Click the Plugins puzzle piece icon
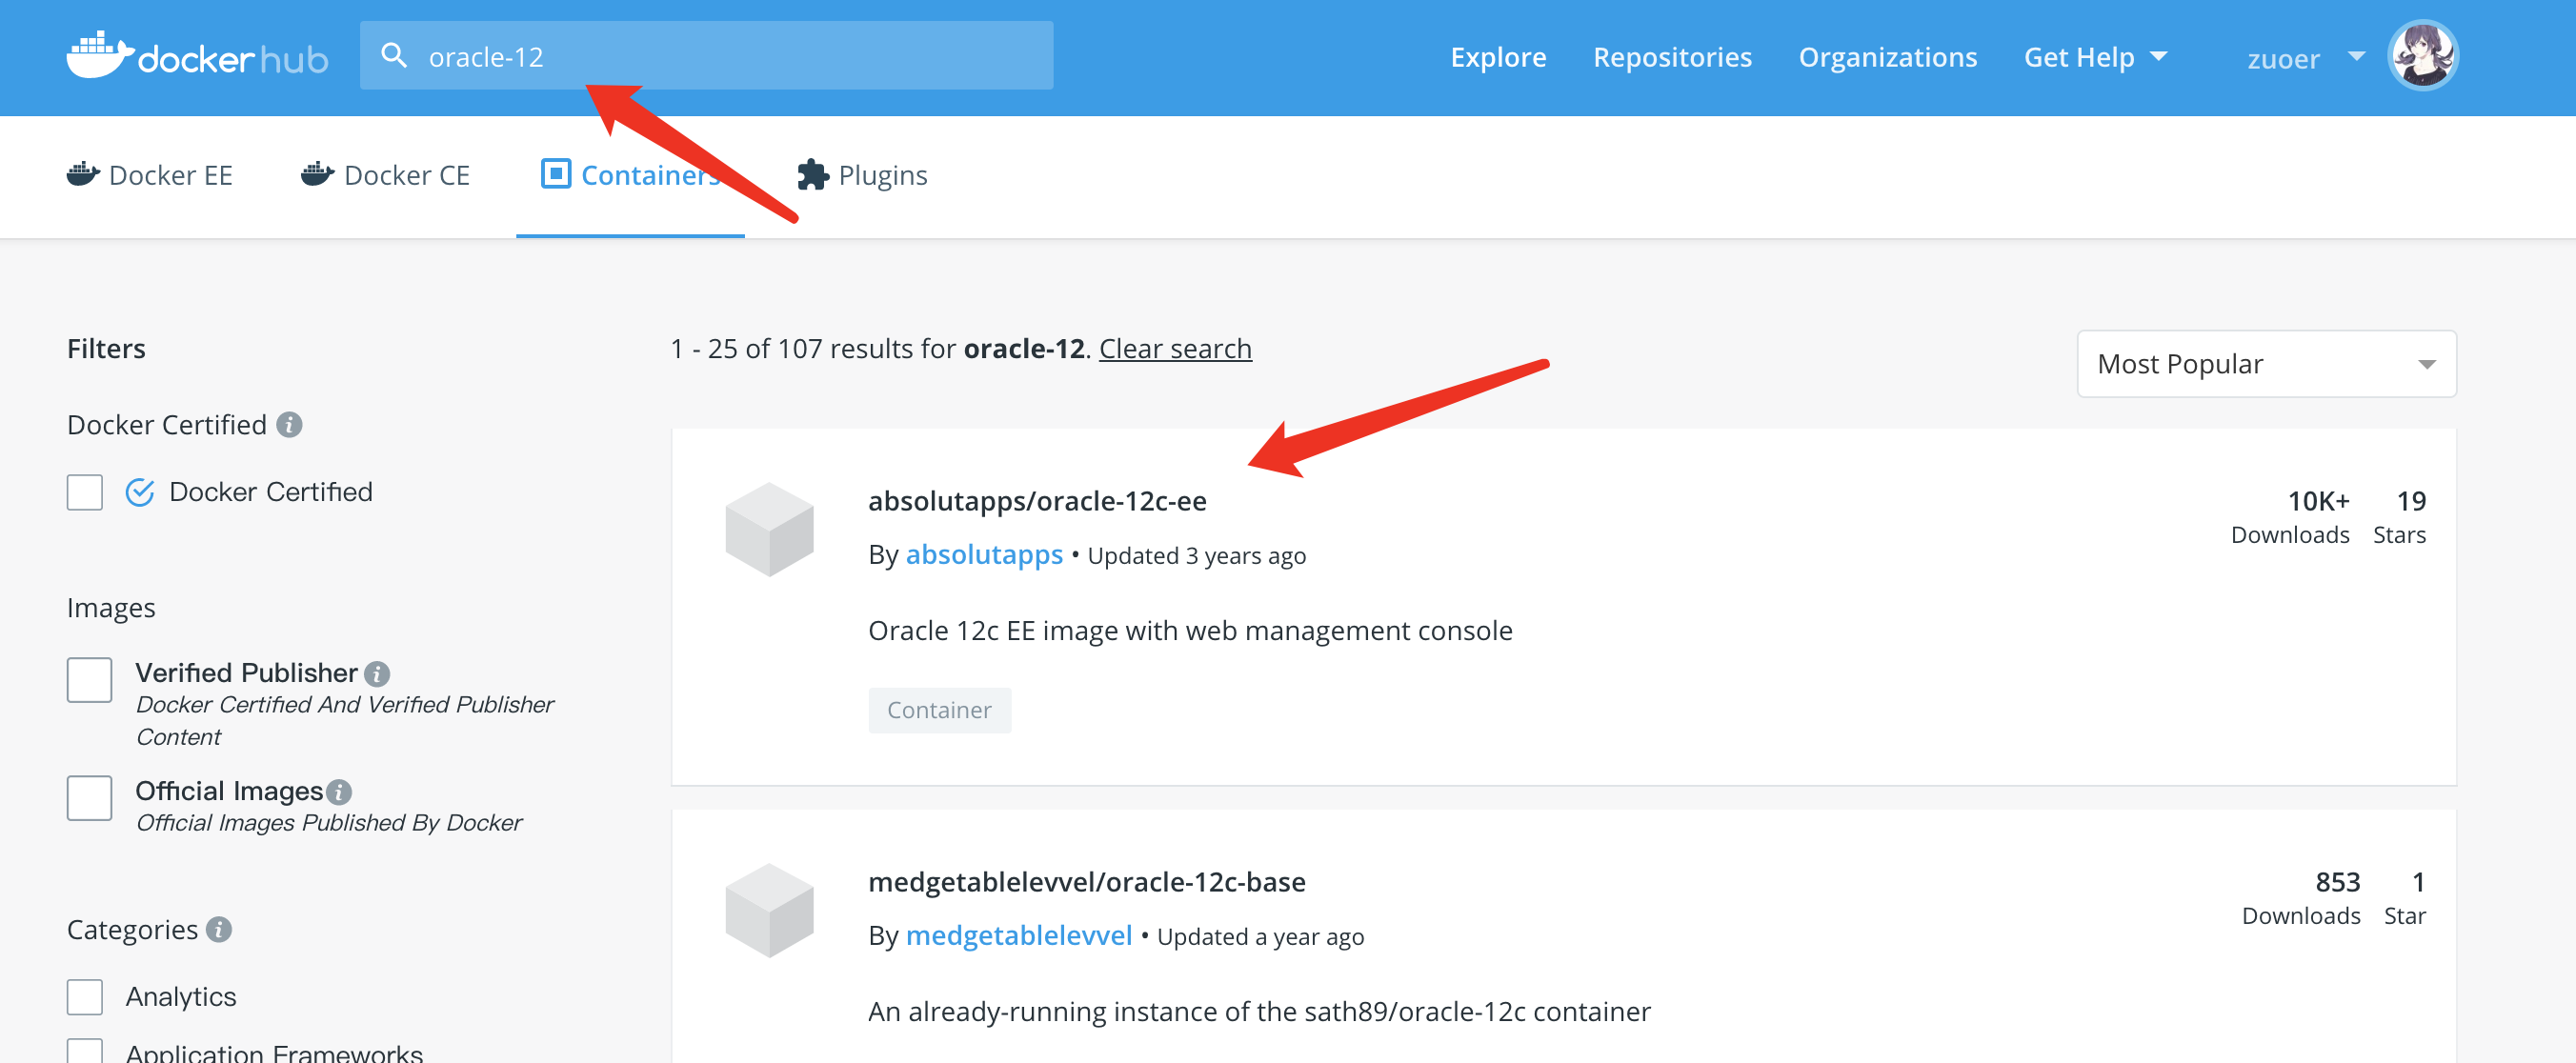The height and width of the screenshot is (1063, 2576). tap(813, 174)
